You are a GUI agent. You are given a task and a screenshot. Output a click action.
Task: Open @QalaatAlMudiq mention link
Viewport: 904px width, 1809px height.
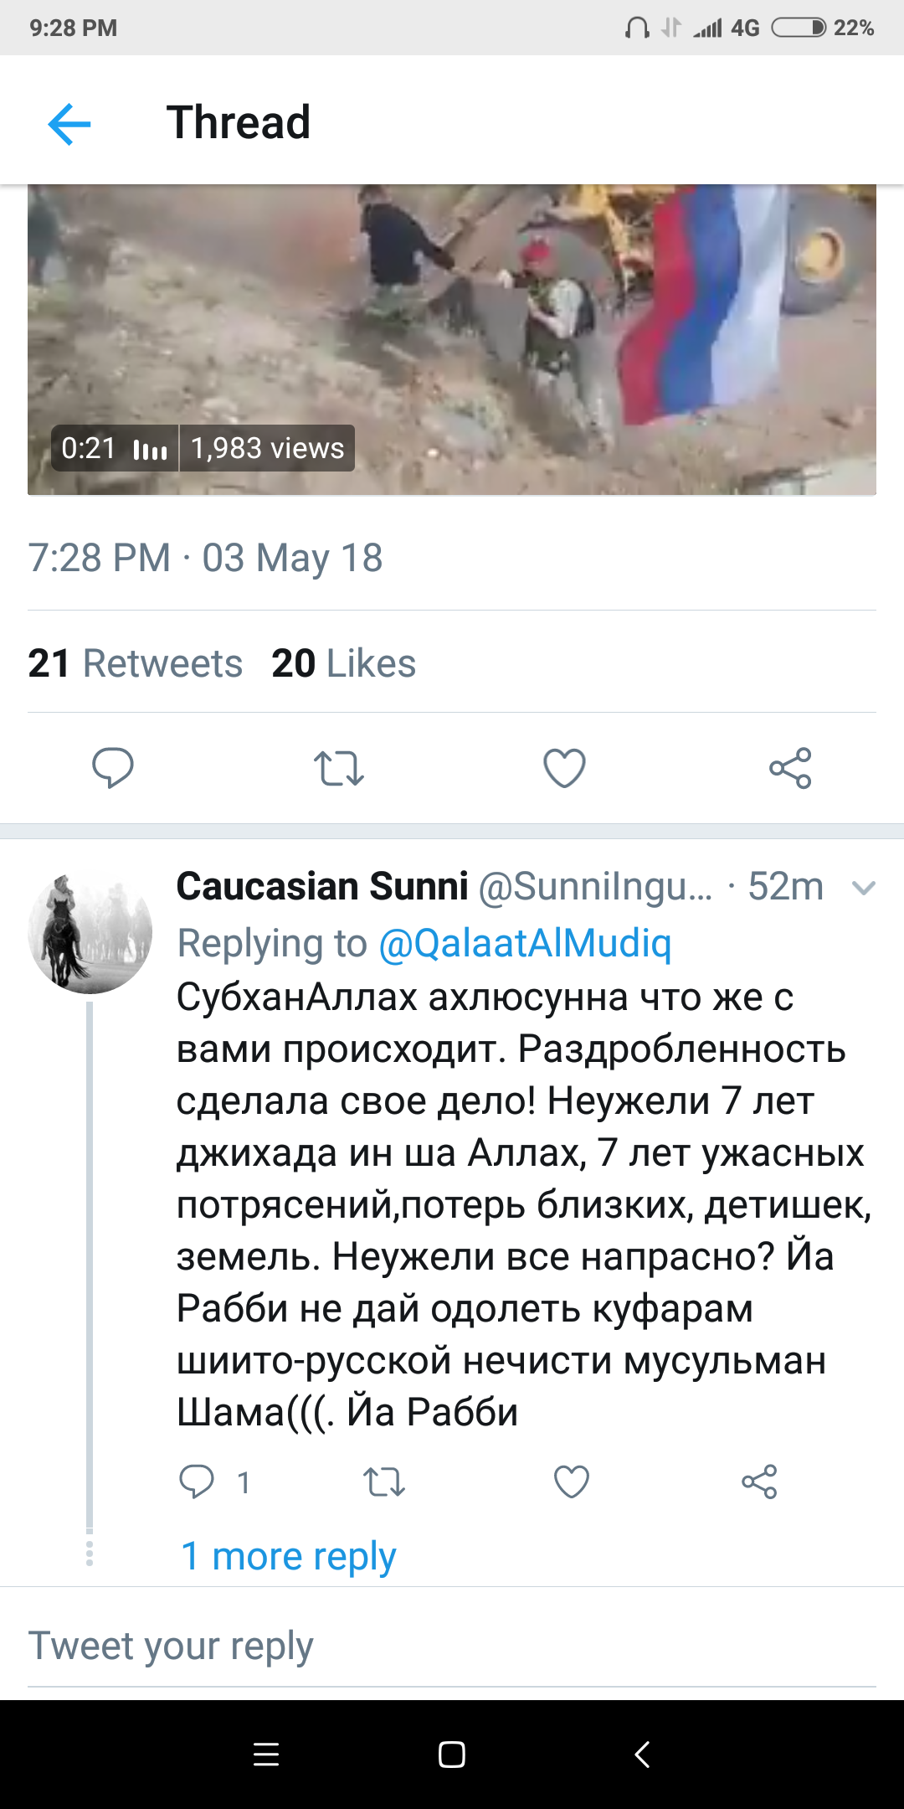pos(525,943)
